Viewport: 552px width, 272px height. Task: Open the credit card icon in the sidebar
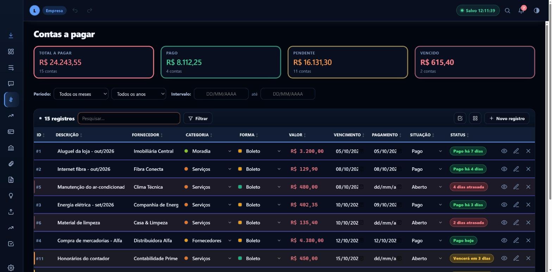(x=11, y=132)
